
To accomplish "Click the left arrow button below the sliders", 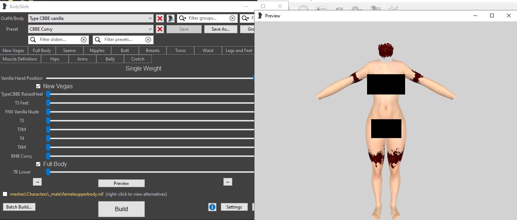I will [x=228, y=182].
